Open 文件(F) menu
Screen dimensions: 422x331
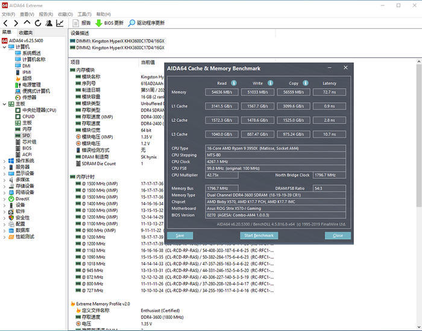8,14
